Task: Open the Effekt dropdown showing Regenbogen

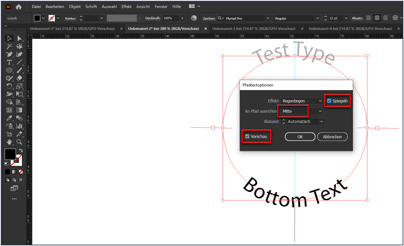Action: tap(301, 100)
